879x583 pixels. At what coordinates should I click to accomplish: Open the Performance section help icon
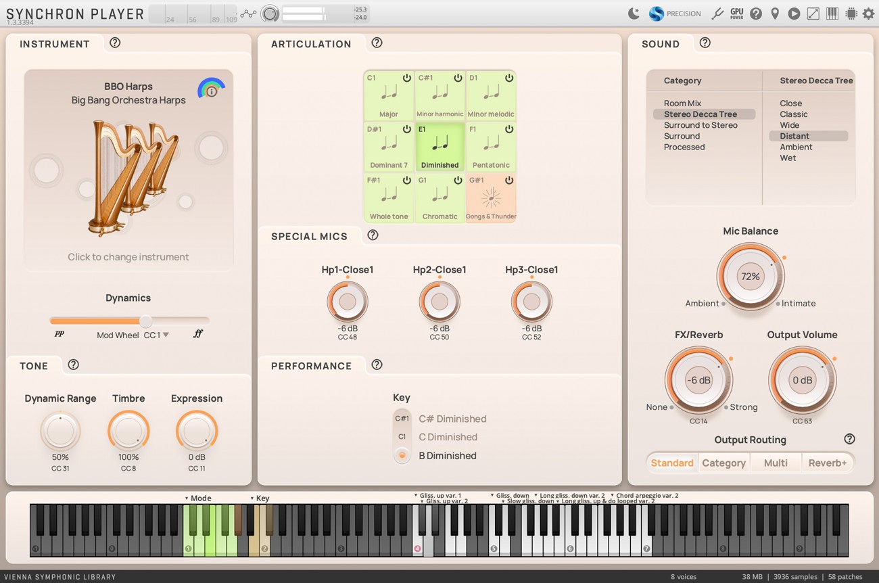coord(377,365)
